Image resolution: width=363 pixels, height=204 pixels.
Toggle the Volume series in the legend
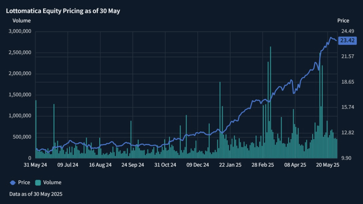click(48, 182)
